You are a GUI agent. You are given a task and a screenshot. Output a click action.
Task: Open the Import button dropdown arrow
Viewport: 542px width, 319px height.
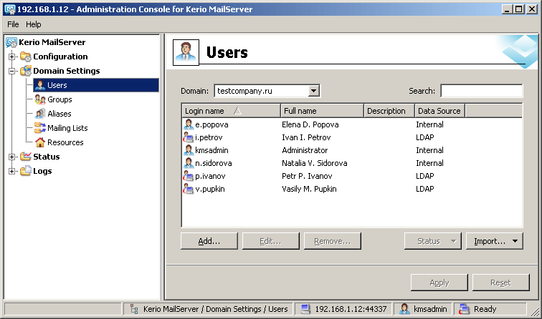point(515,241)
